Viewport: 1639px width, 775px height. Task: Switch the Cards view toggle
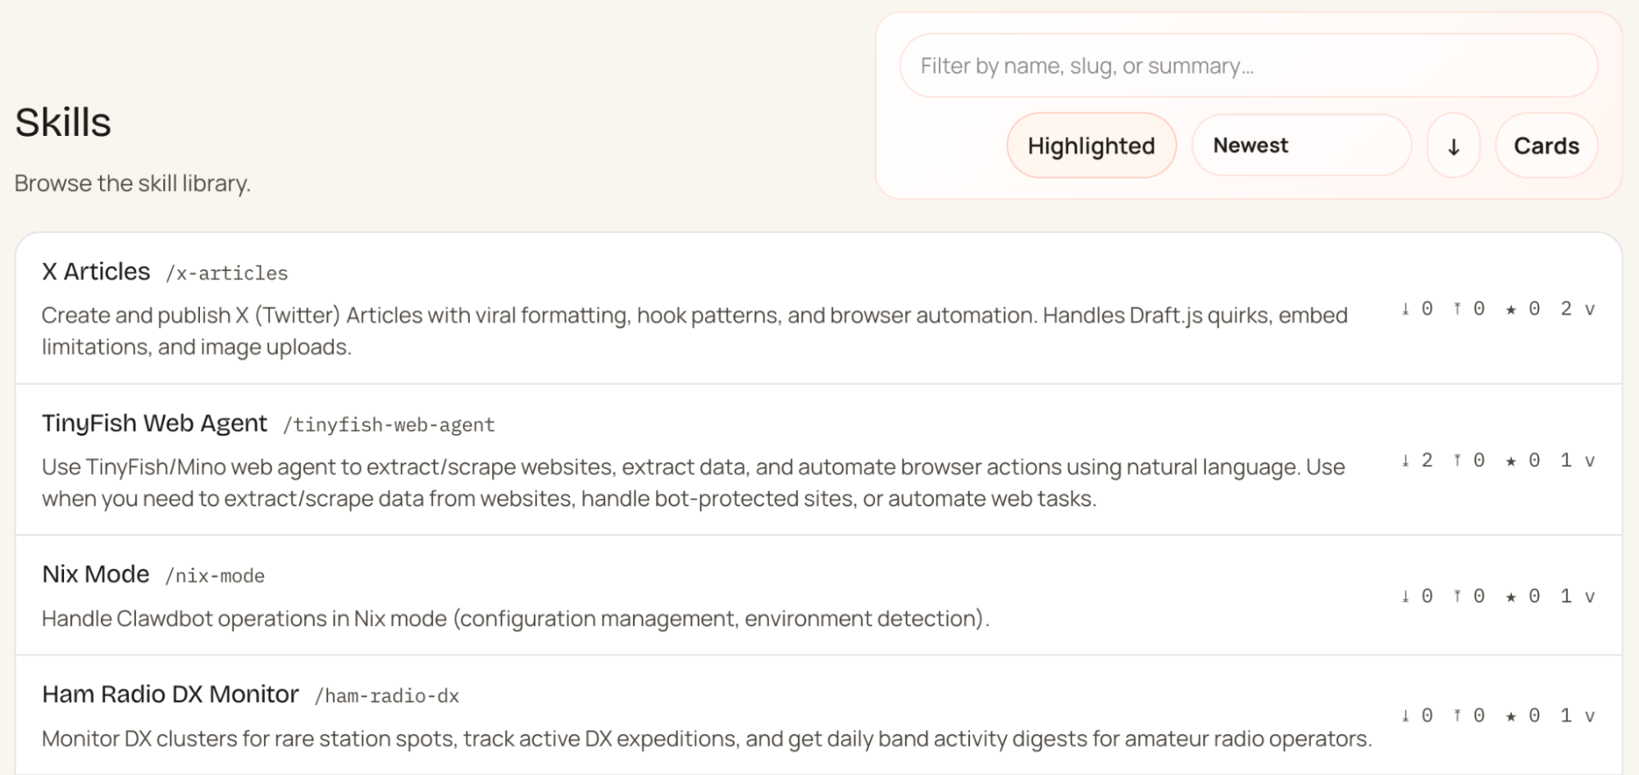tap(1546, 145)
